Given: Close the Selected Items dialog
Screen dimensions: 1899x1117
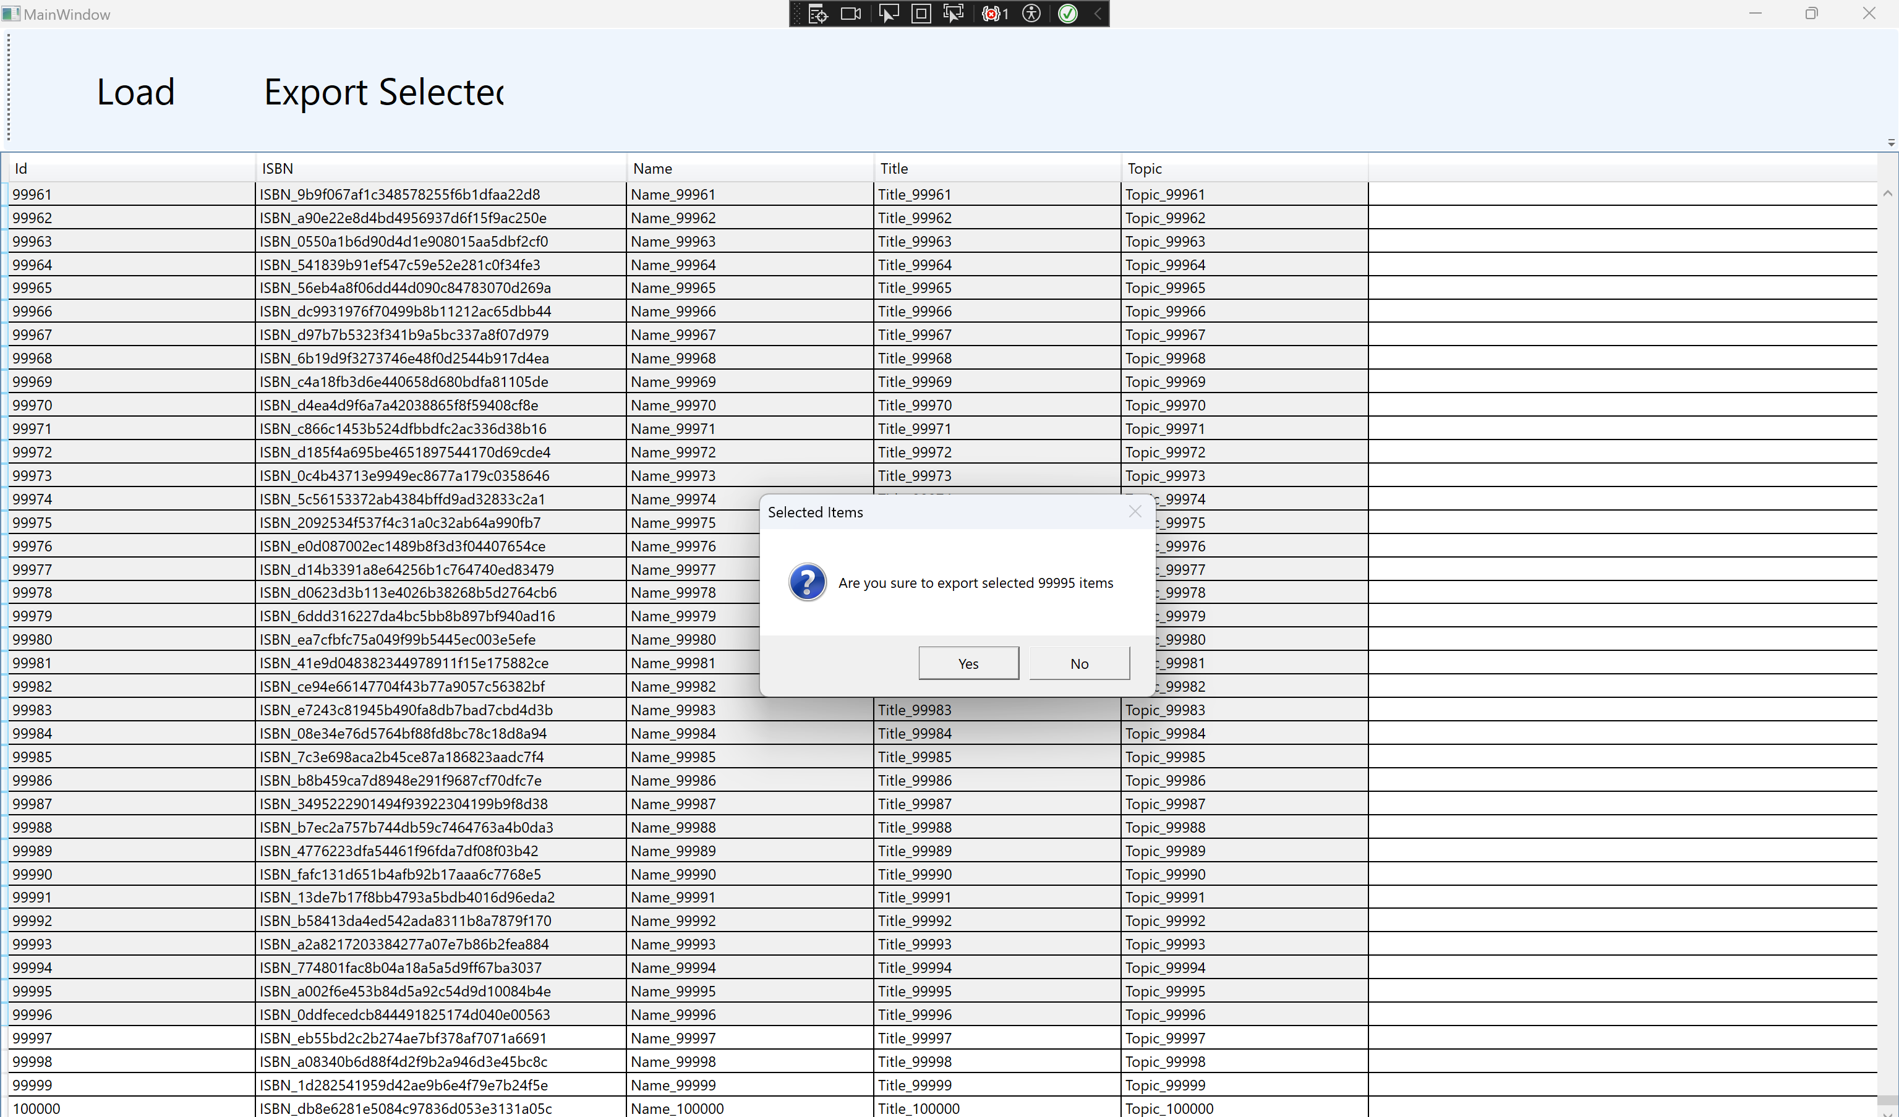Looking at the screenshot, I should click(1135, 512).
